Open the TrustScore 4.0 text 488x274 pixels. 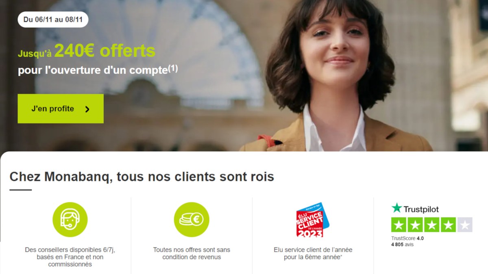point(407,238)
